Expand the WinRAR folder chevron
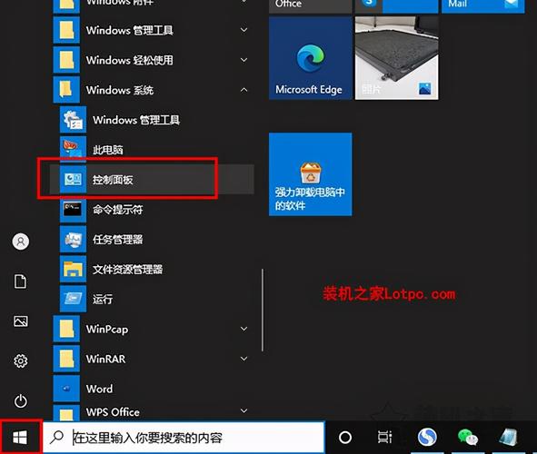This screenshot has width=537, height=454. coord(244,359)
